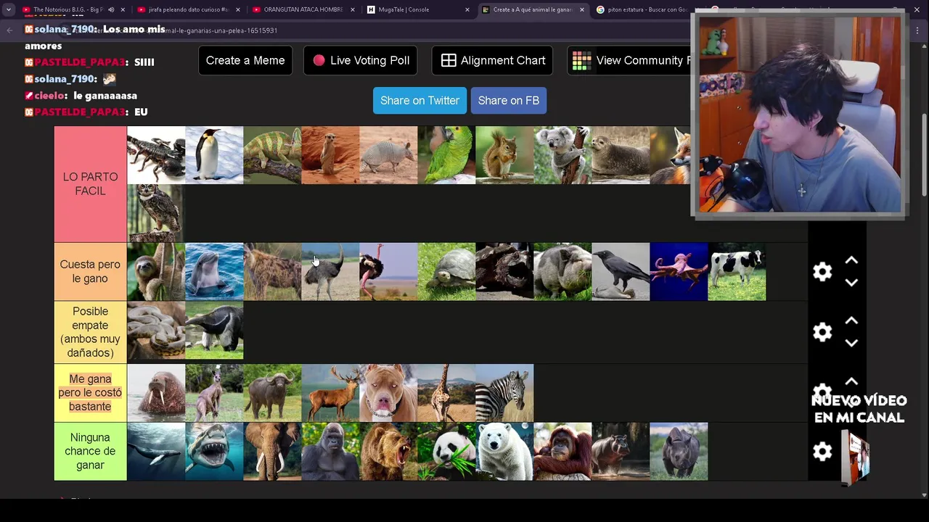This screenshot has width=929, height=522.
Task: Click the colorful community grid icon
Action: pyautogui.click(x=581, y=61)
